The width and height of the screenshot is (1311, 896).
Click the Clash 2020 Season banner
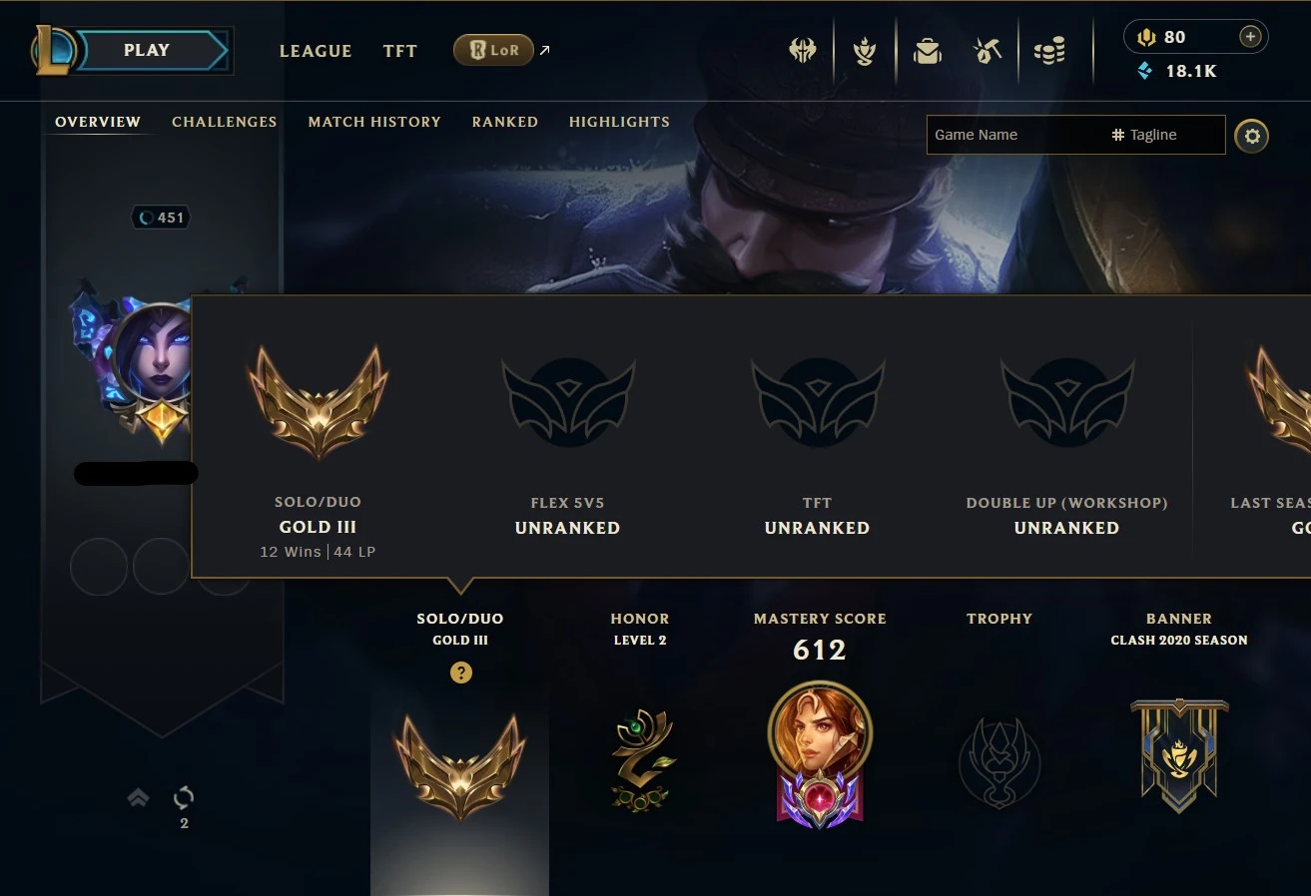(1179, 755)
